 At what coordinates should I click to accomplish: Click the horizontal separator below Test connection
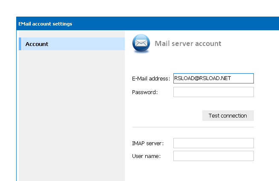tap(193, 127)
